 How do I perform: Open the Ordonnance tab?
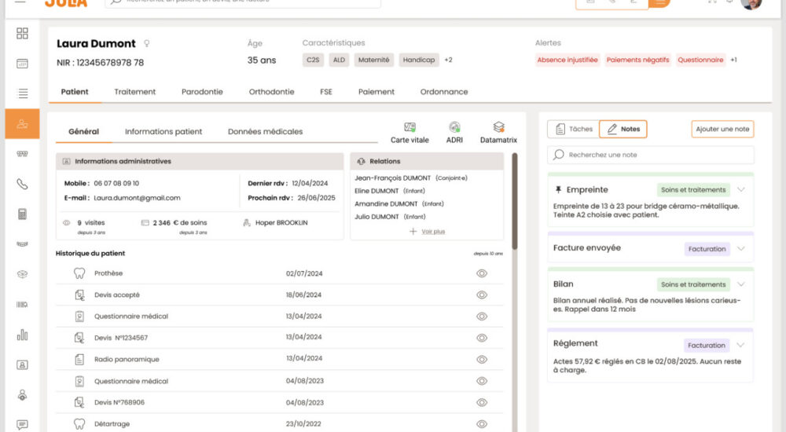(x=444, y=92)
